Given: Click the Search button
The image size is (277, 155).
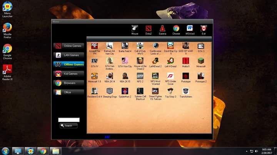Looking at the screenshot, I should pyautogui.click(x=68, y=125).
